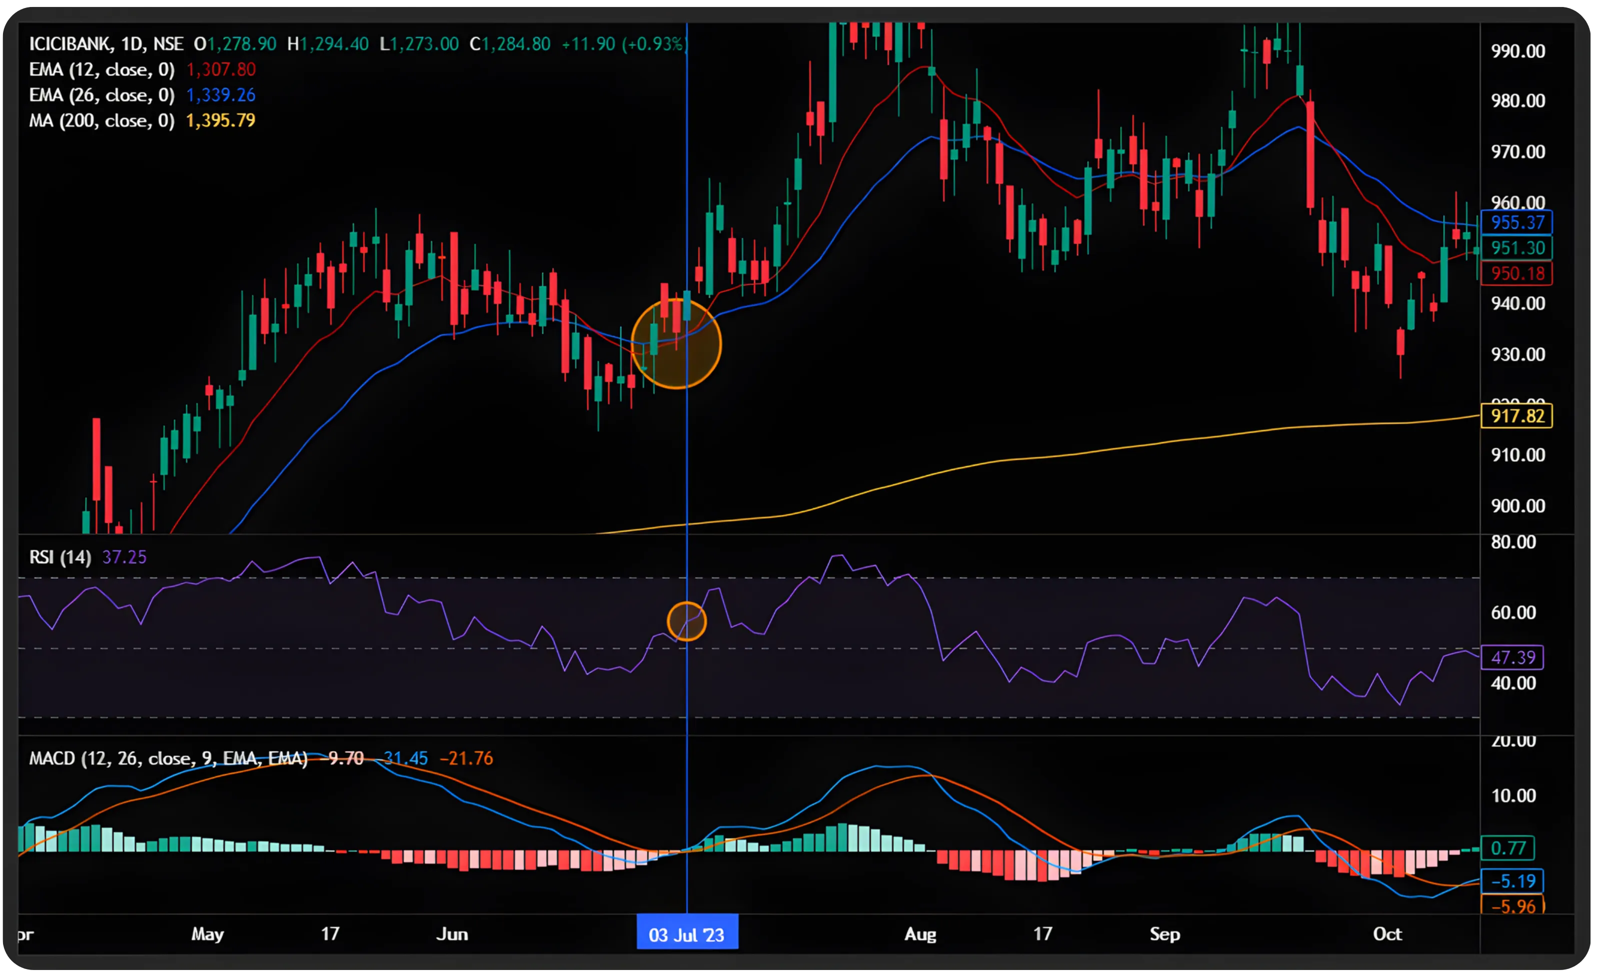Click the RSI (14) indicator label
This screenshot has height=979, width=1602.
point(60,557)
